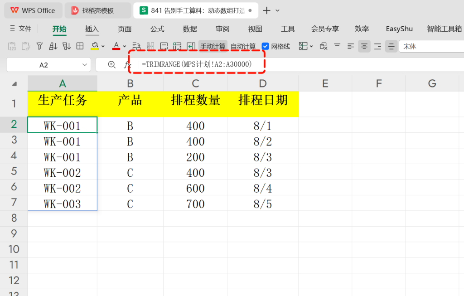Click the paste formatting clipboard icon
The image size is (464, 296).
26,46
